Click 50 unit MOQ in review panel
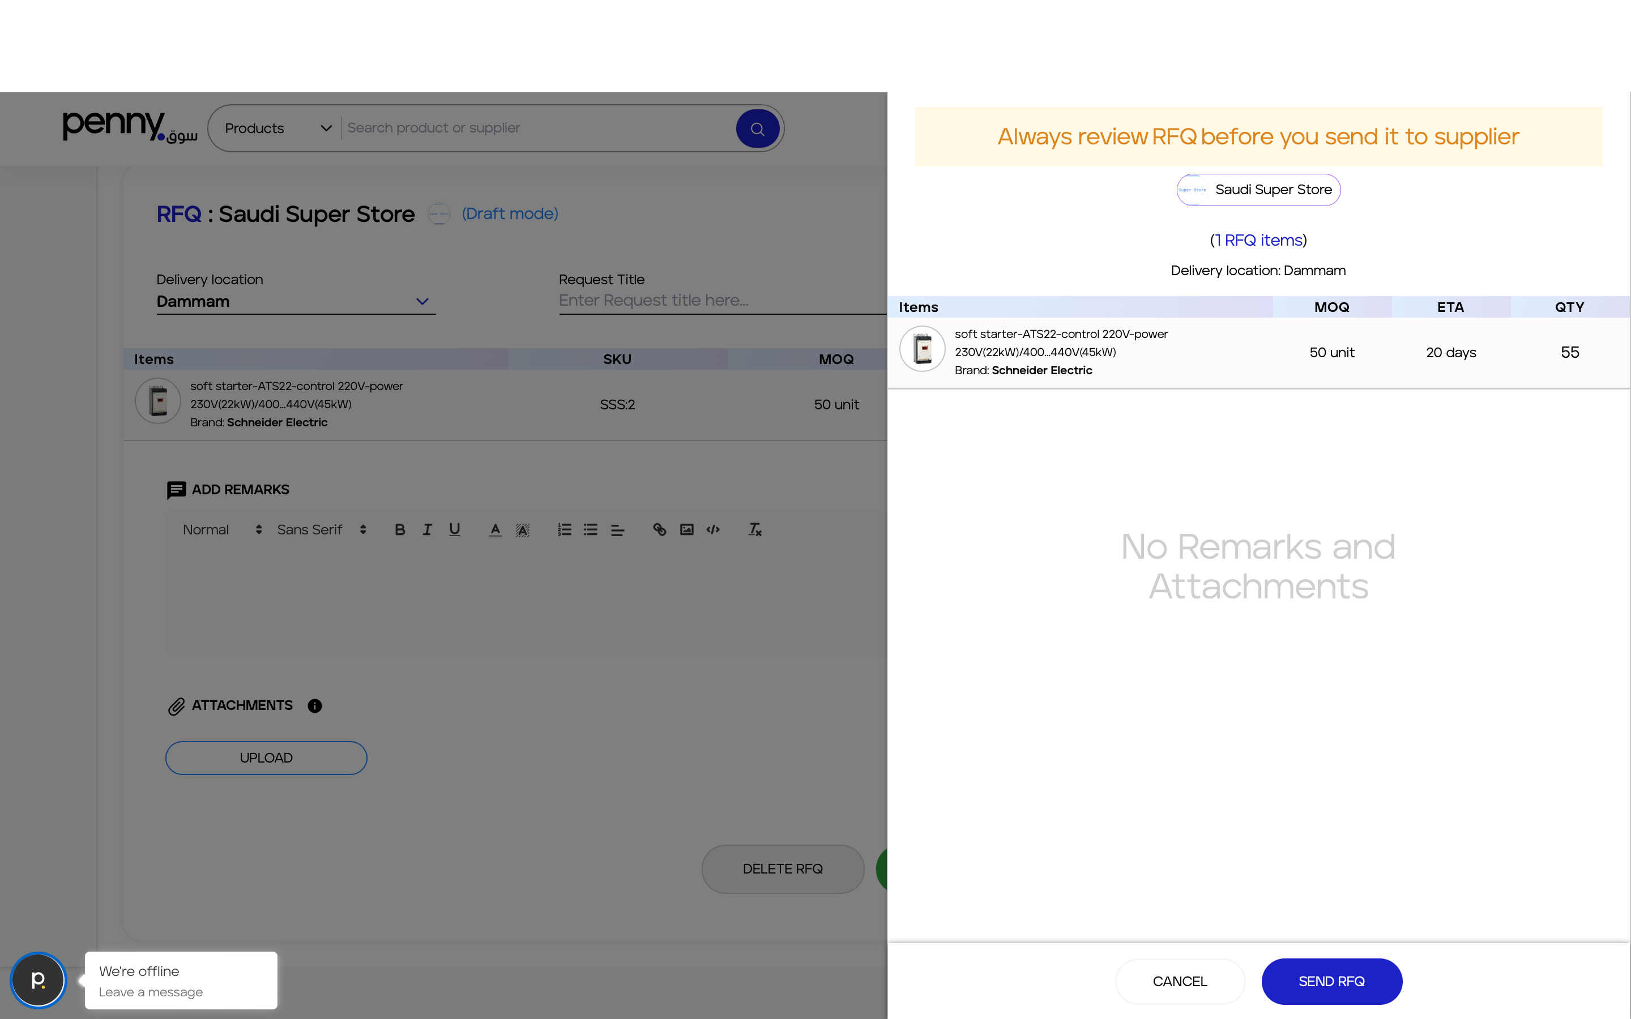Screen dimensions: 1631x1019 [x=1332, y=353]
